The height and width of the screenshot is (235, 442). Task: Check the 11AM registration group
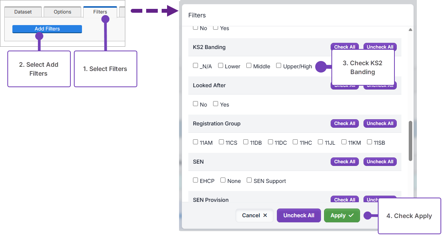tap(196, 142)
